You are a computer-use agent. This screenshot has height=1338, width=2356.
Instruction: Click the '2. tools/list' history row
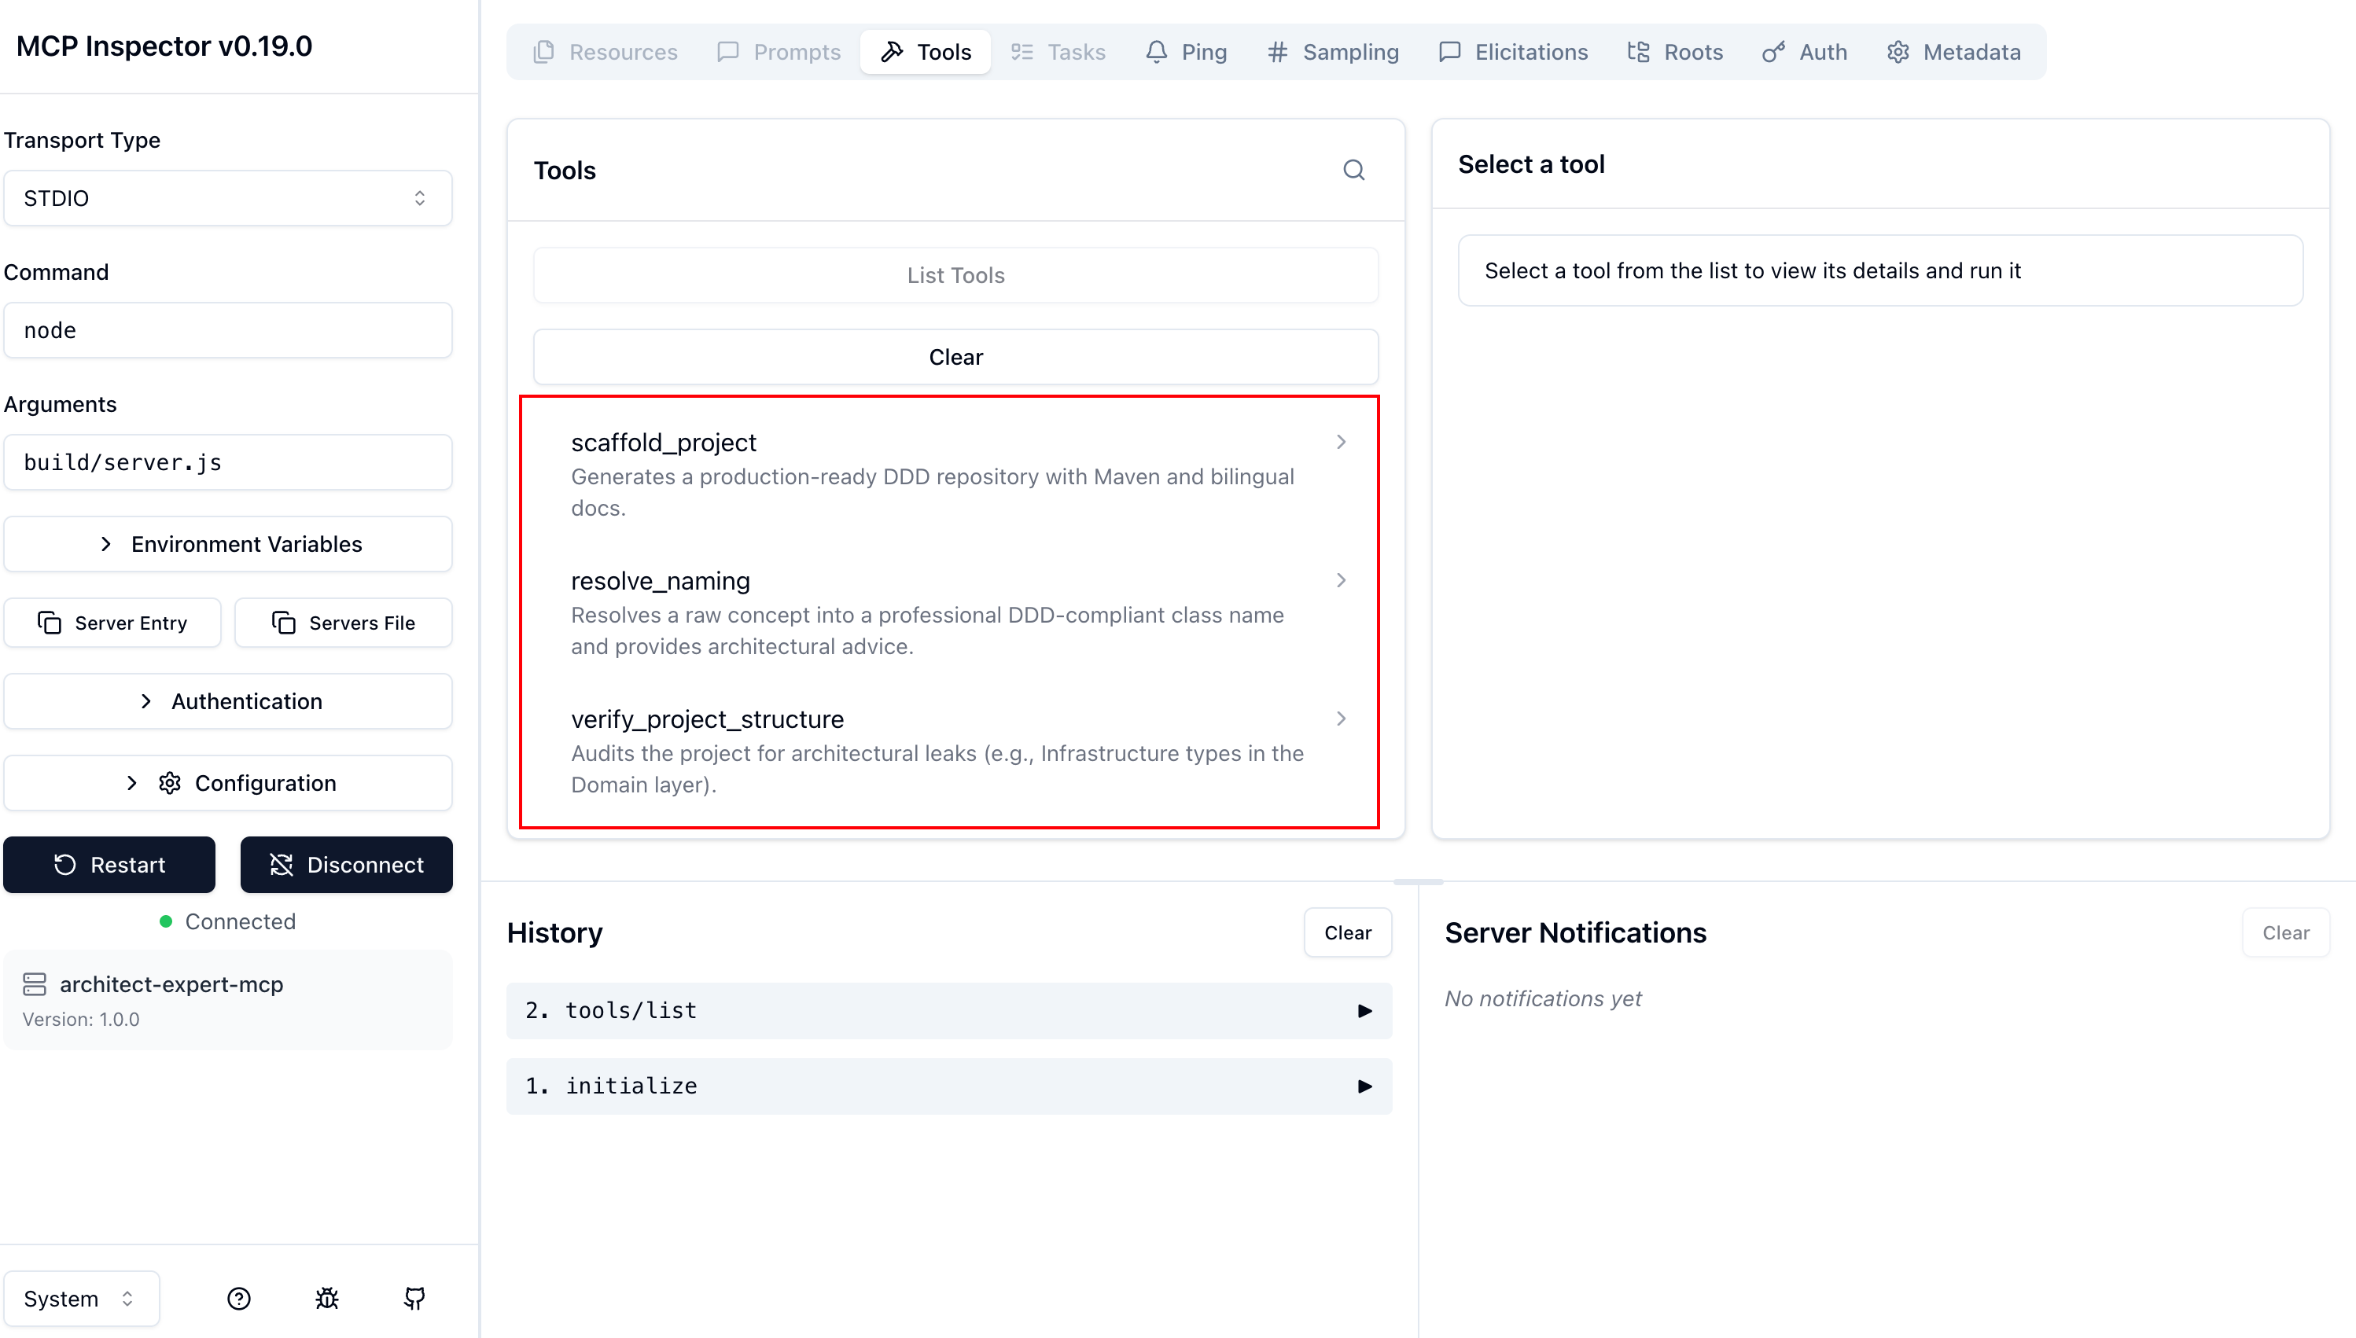pos(950,1011)
